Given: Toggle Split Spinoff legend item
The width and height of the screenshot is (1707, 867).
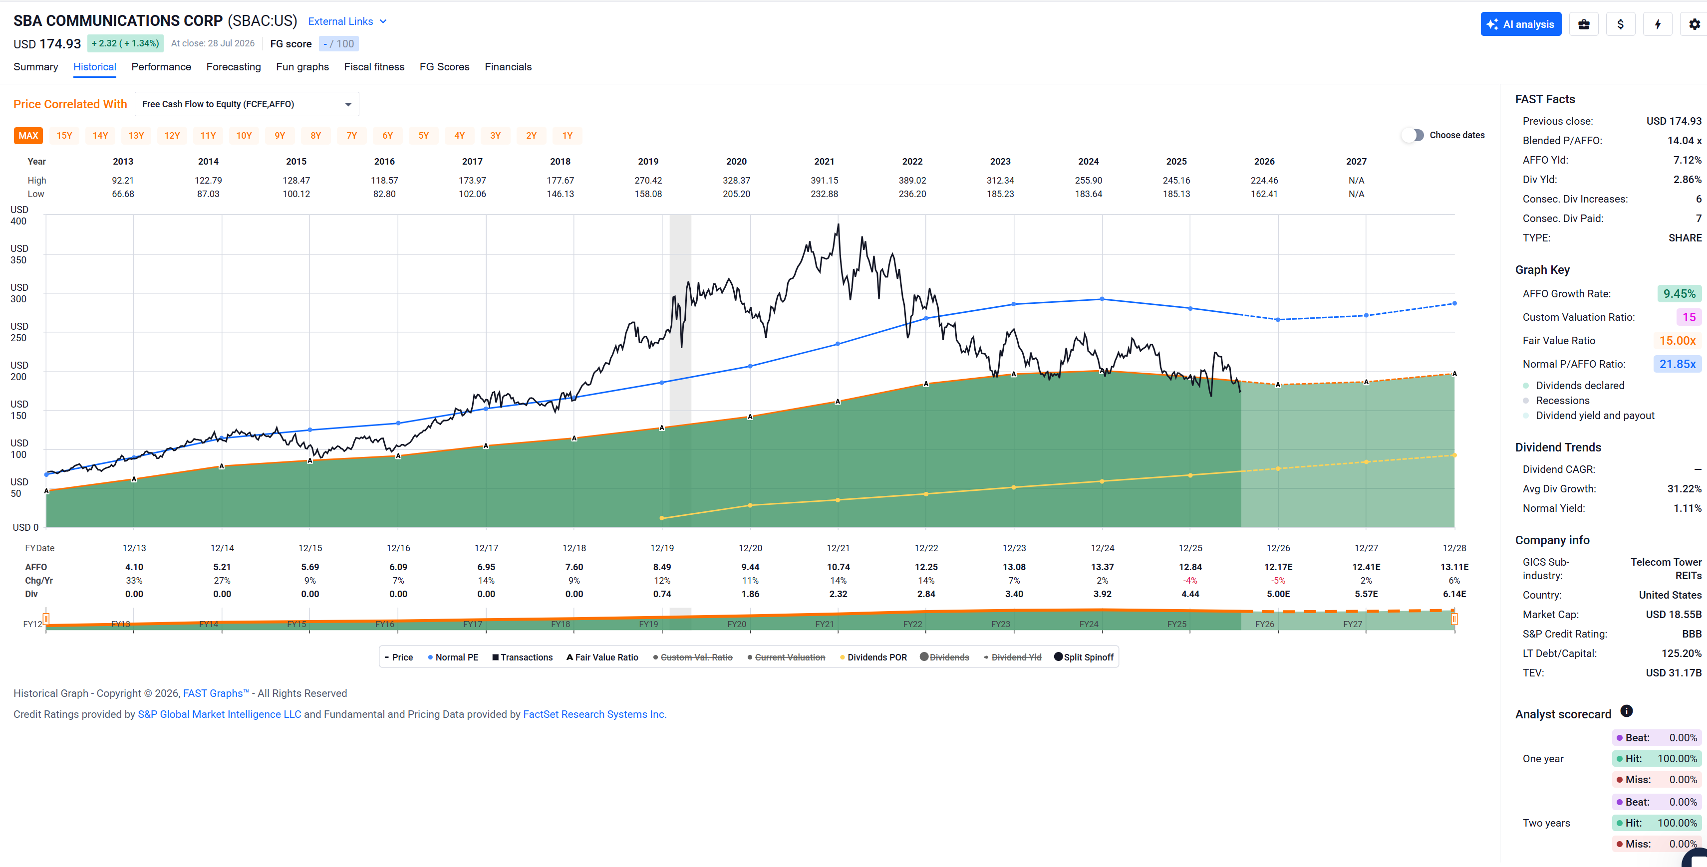Looking at the screenshot, I should [1084, 657].
